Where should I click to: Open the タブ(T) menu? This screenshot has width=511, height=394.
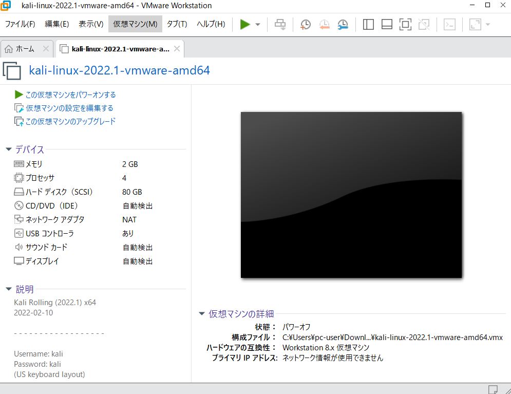[177, 24]
